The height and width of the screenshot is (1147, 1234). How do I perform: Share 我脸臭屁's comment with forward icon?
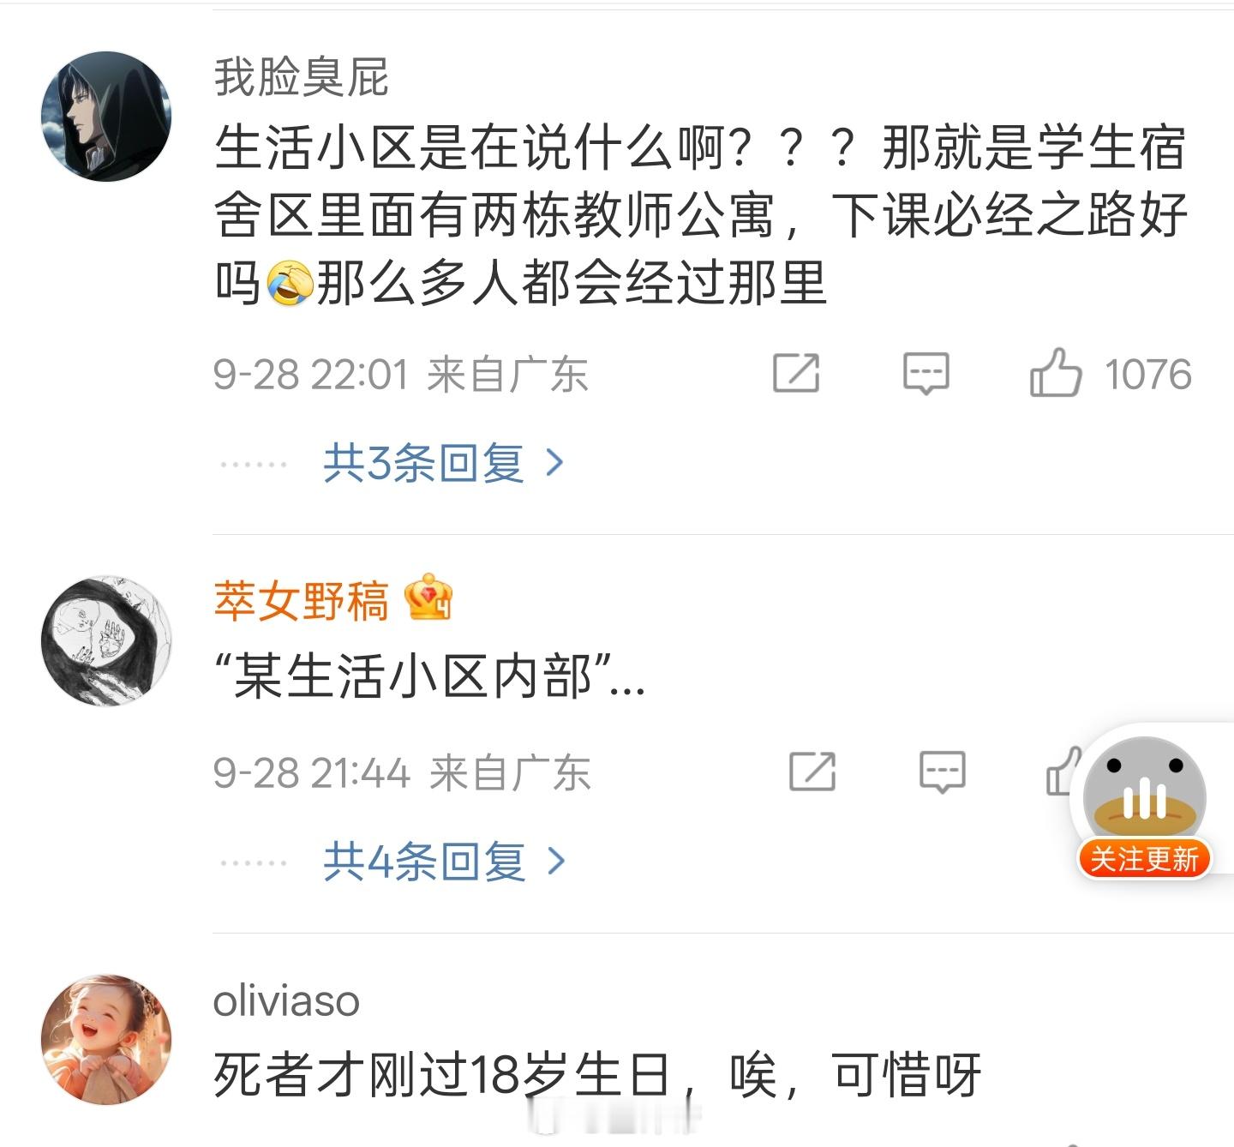pyautogui.click(x=796, y=373)
